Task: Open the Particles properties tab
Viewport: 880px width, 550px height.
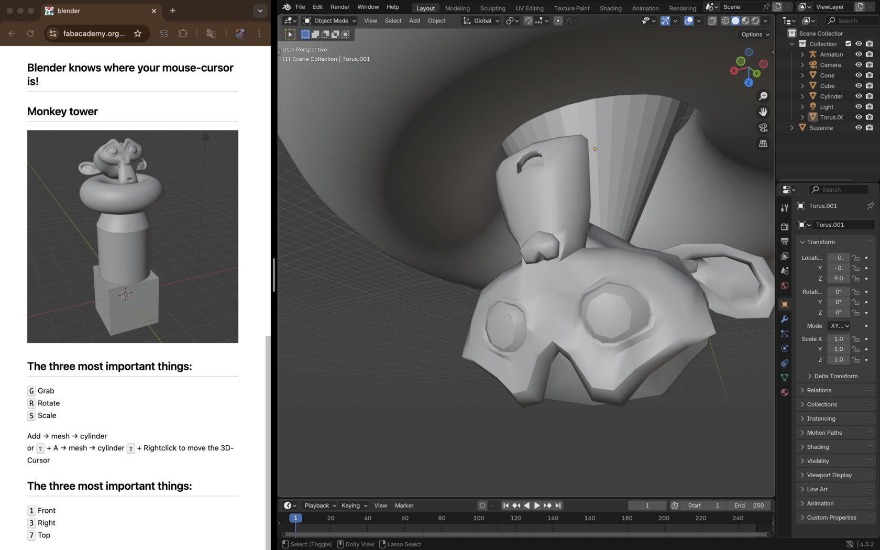Action: point(784,334)
